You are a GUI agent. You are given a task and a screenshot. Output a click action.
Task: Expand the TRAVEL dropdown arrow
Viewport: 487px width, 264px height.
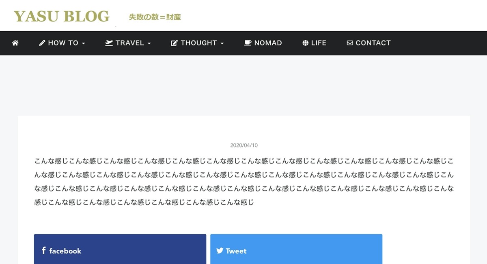point(149,43)
